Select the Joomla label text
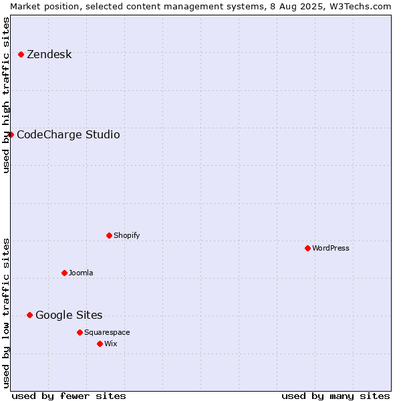 click(x=81, y=273)
